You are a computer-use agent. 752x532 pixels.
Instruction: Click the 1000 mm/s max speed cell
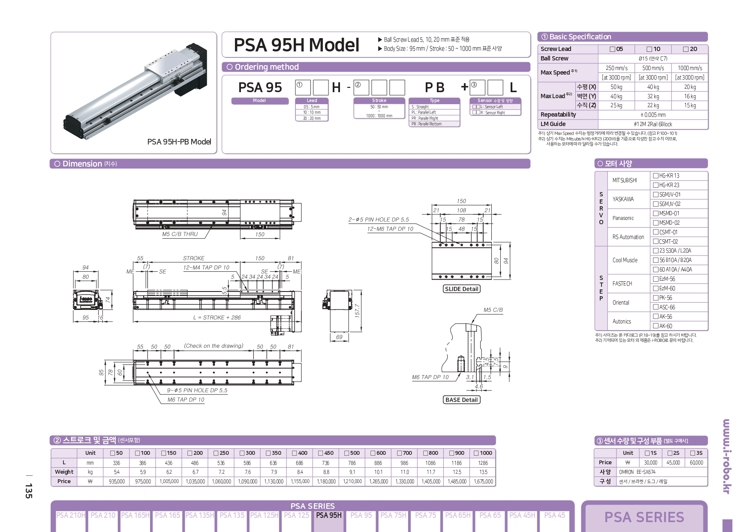pos(689,68)
